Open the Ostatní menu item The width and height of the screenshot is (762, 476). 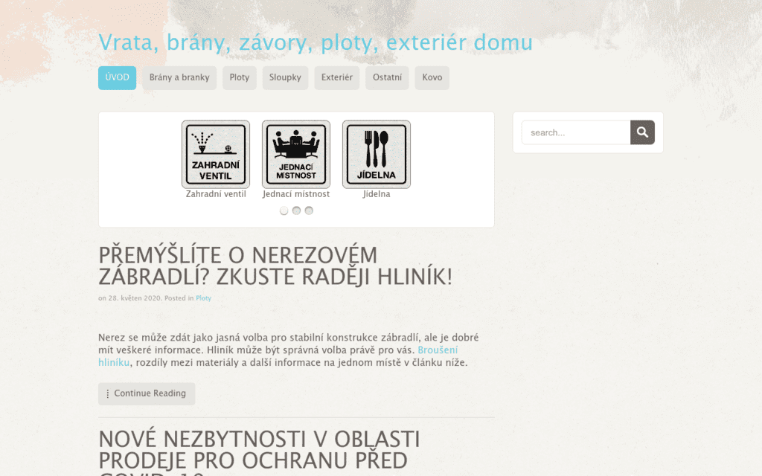coord(387,78)
